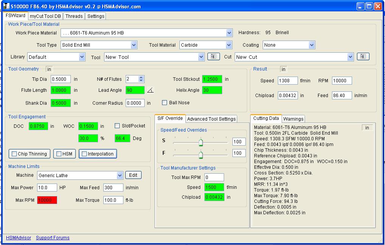Expand the Tool Type dropdown
385x245 pixels.
point(134,45)
